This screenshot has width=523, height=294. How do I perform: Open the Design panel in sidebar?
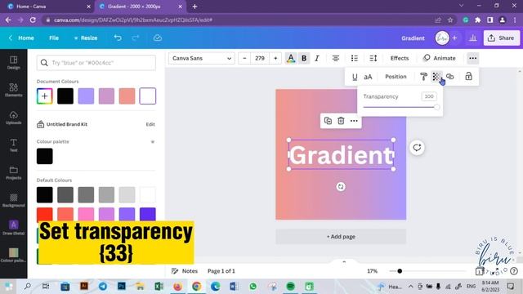(x=13, y=63)
